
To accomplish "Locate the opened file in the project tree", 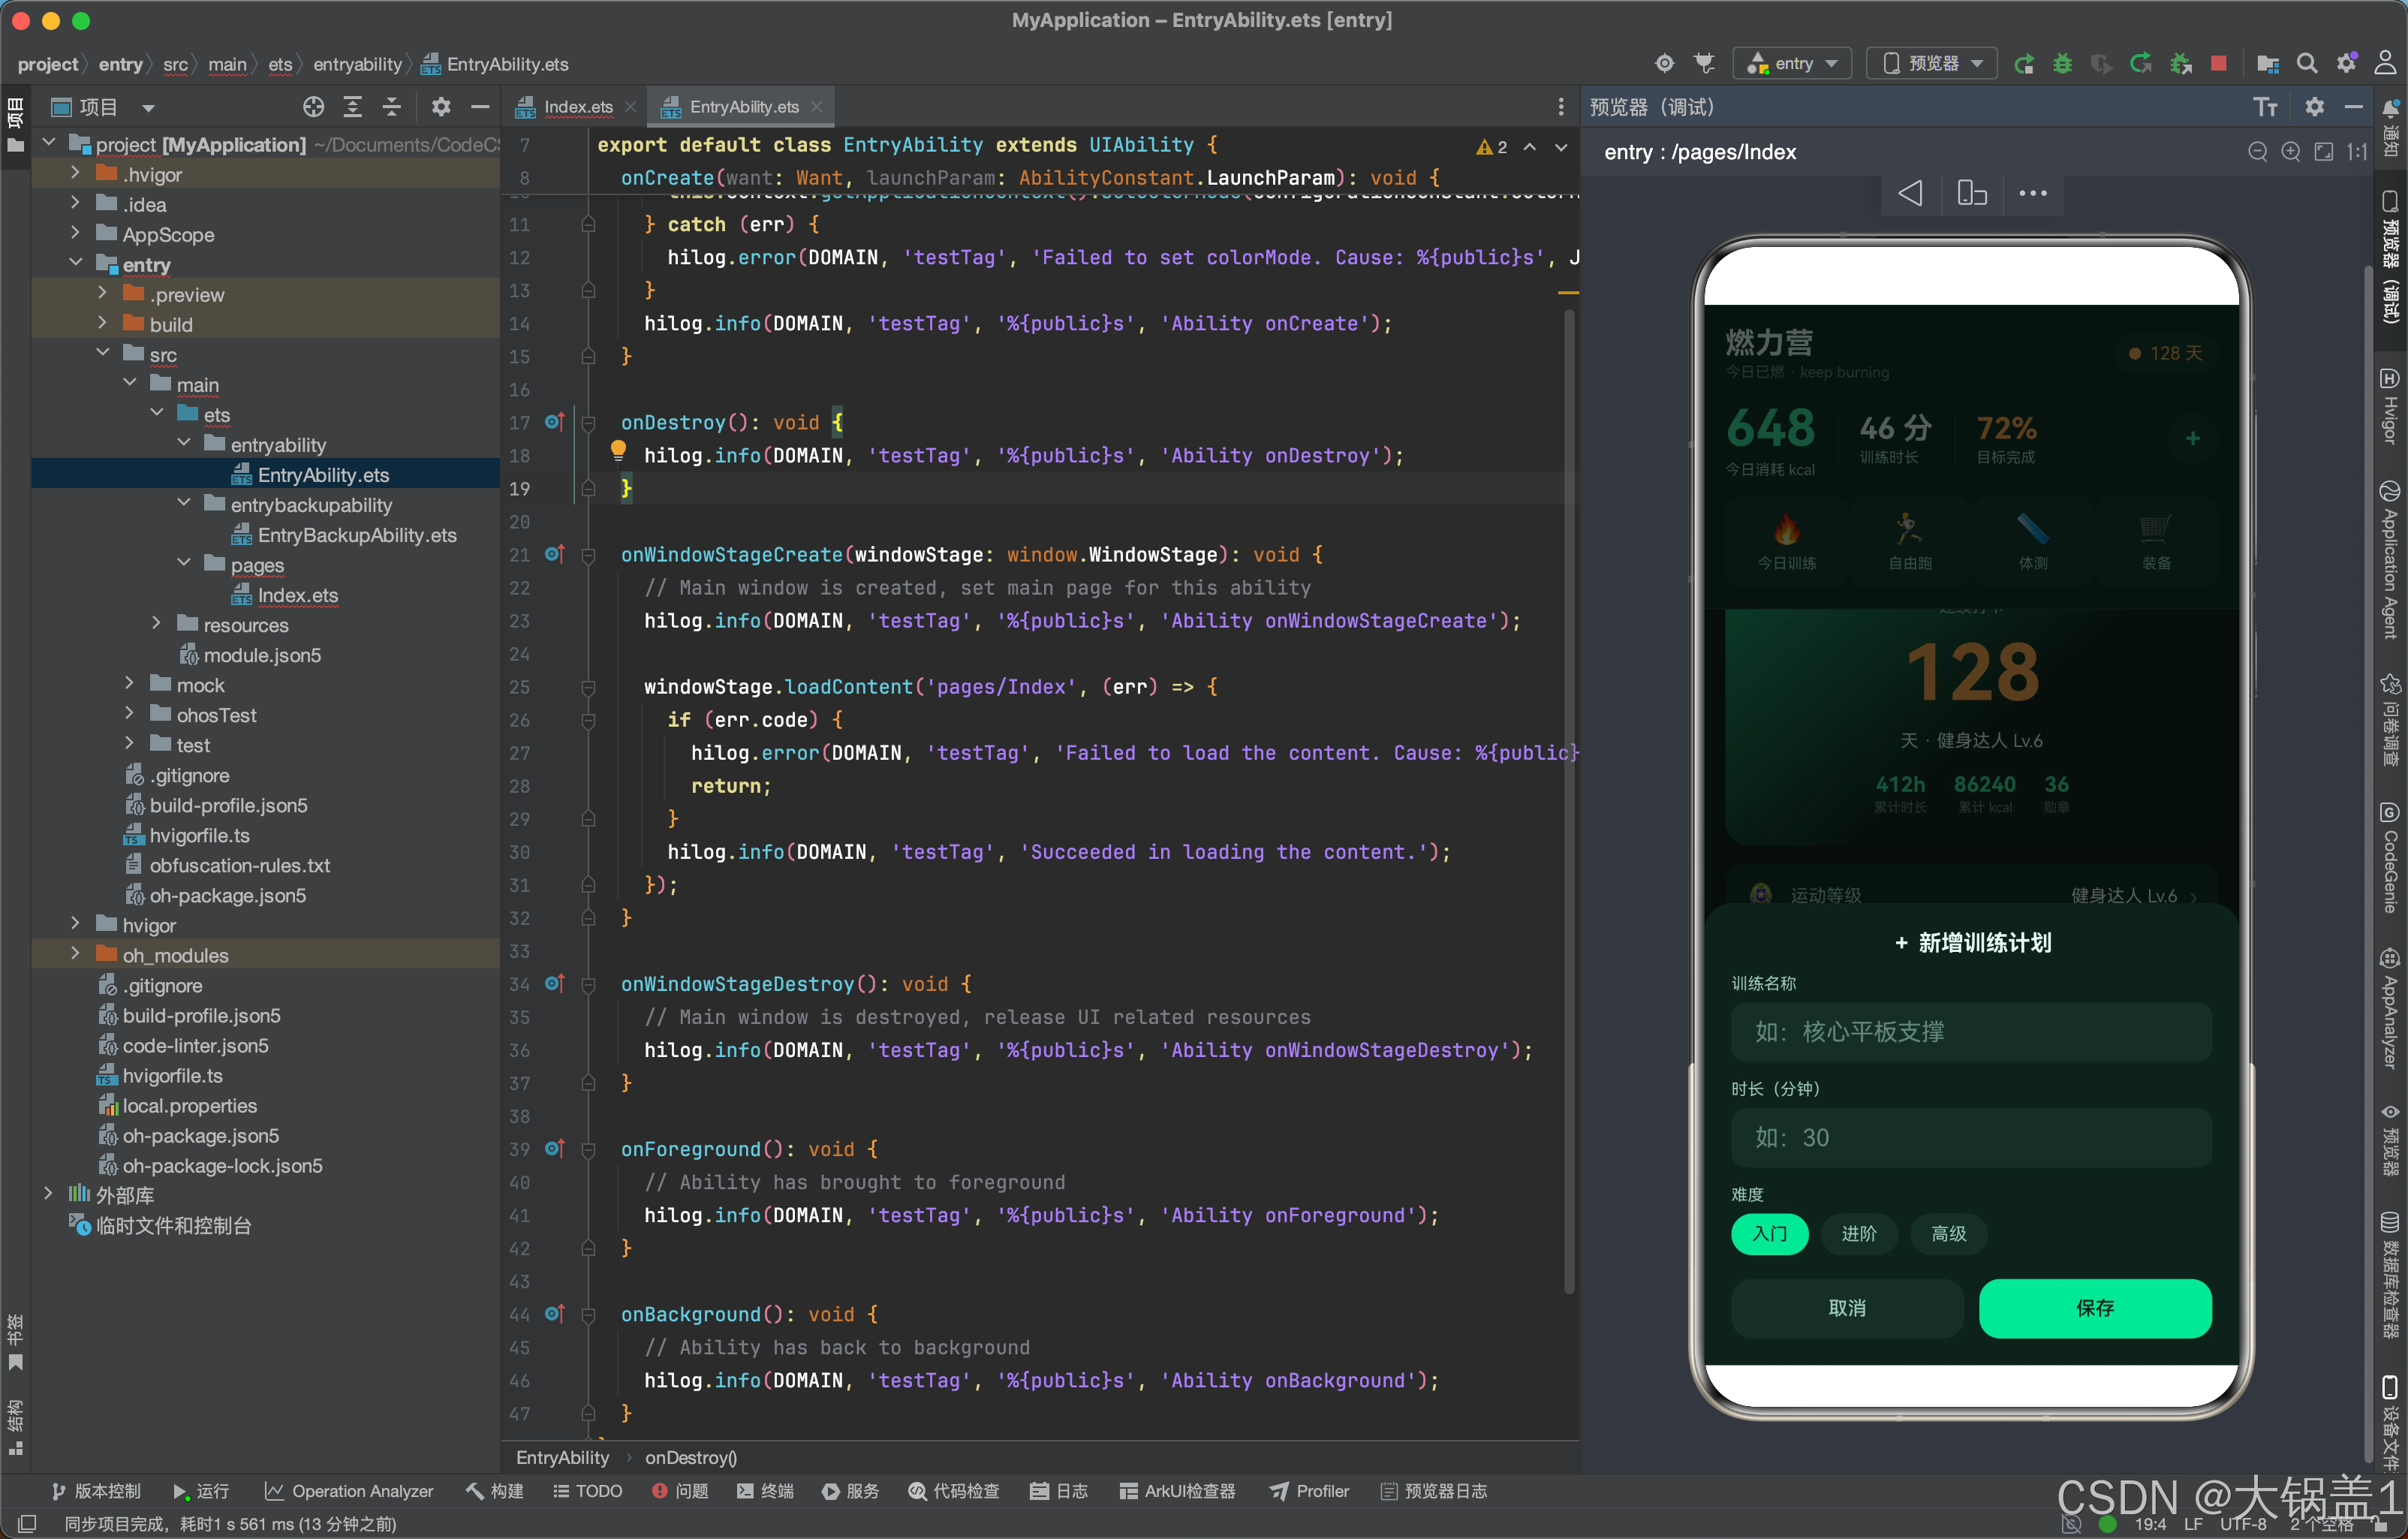I will coord(313,107).
